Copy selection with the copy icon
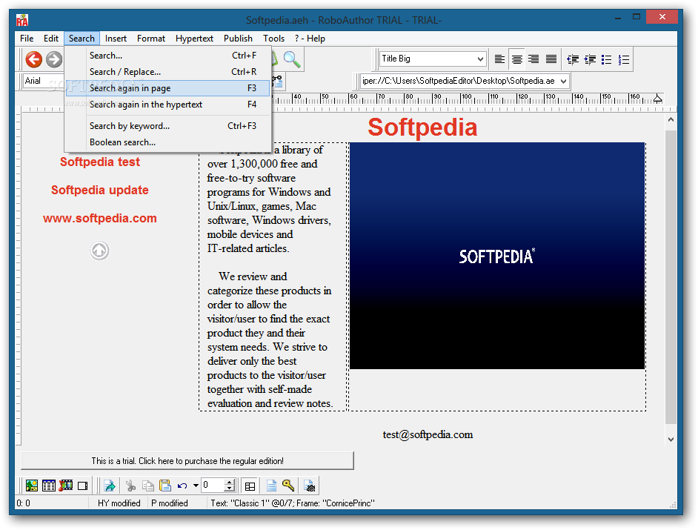698x530 pixels. 147,486
